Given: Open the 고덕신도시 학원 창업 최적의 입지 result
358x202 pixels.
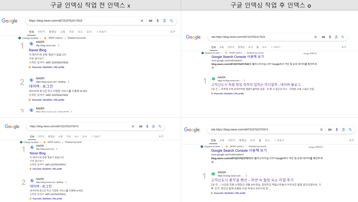Looking at the screenshot, I should [x=256, y=85].
